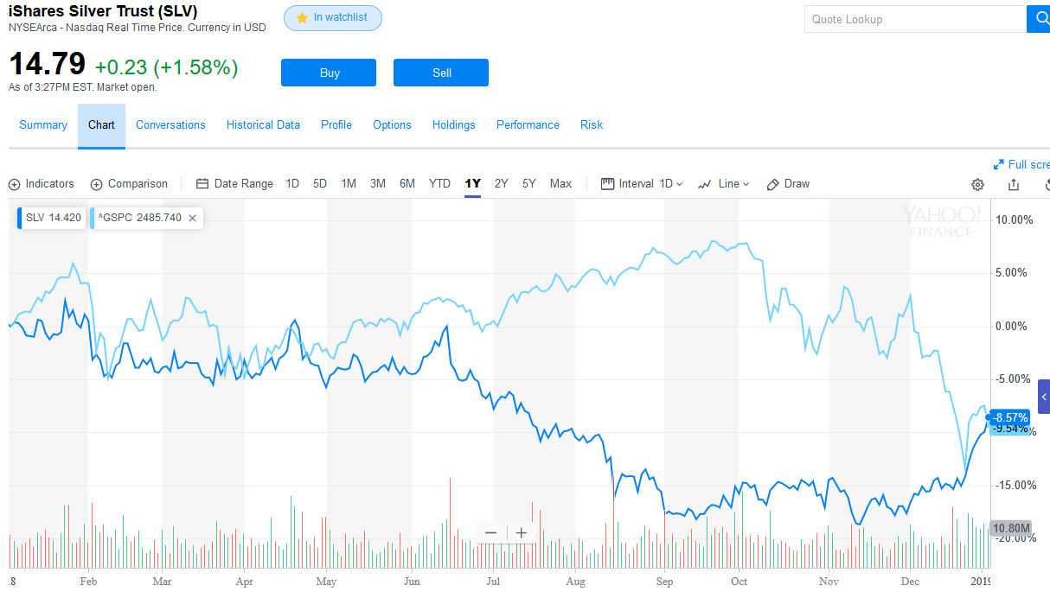1050x598 pixels.
Task: Add a Comparison symbol
Action: 129,184
